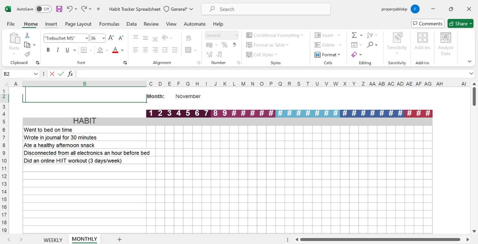Click the Decrease Indent icon
Viewport: 478px width, 244px height.
click(x=165, y=50)
